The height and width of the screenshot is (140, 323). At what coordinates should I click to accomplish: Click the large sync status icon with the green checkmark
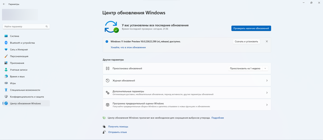[112, 27]
